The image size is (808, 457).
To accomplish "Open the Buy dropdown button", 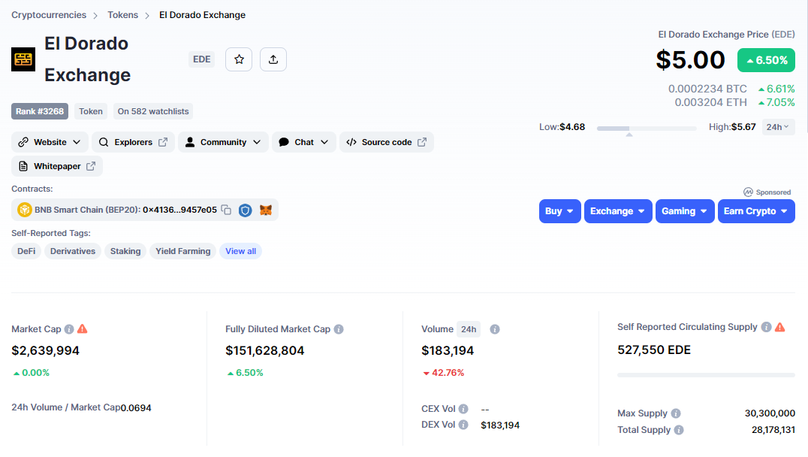I will pos(559,211).
